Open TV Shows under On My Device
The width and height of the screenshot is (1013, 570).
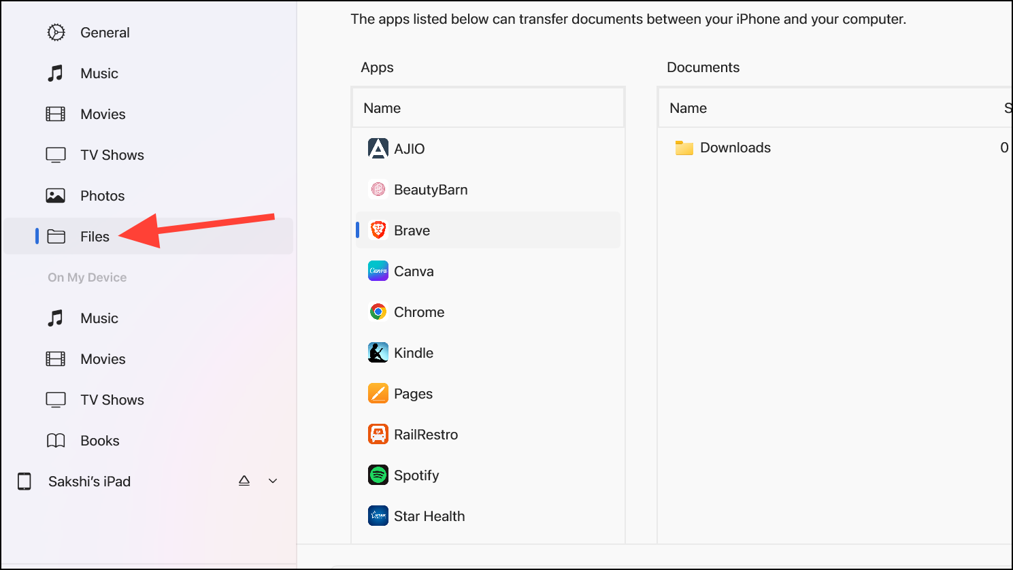(x=112, y=400)
